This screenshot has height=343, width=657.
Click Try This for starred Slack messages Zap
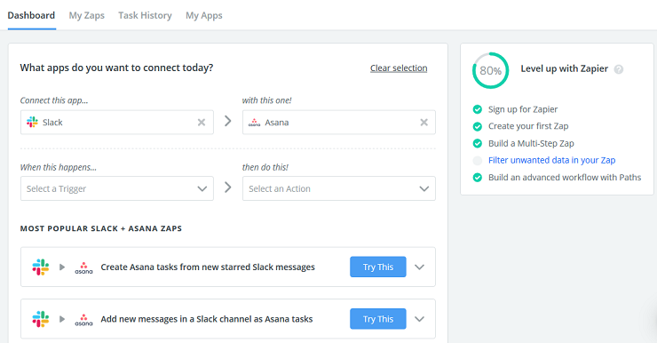(378, 267)
